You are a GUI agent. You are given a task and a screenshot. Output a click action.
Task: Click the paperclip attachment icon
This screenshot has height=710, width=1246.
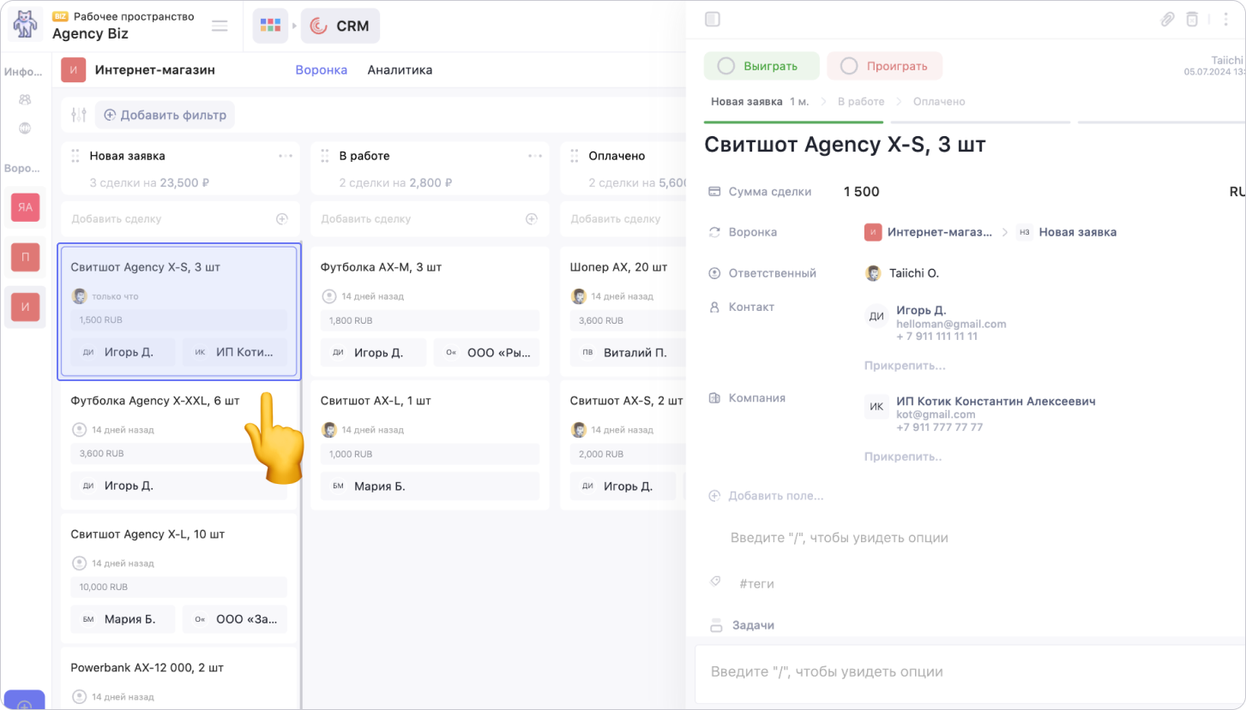(1167, 20)
